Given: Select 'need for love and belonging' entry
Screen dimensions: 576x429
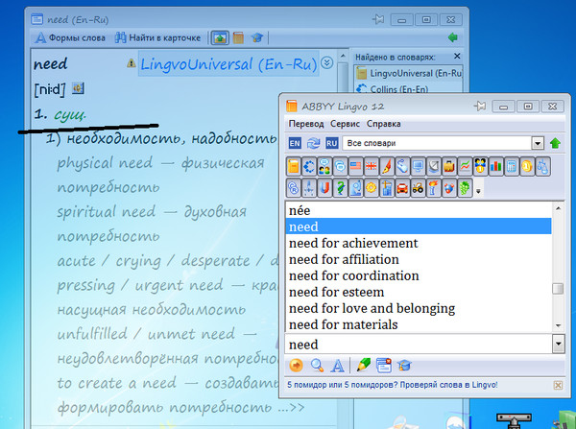Looking at the screenshot, I should (419, 308).
